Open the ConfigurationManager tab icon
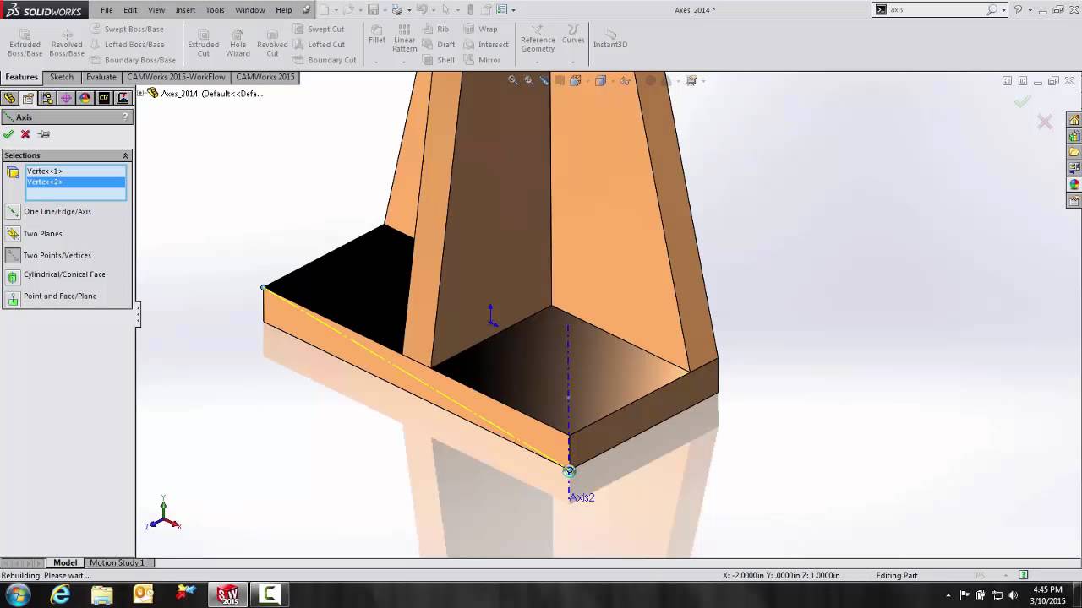The width and height of the screenshot is (1082, 608). coord(47,98)
